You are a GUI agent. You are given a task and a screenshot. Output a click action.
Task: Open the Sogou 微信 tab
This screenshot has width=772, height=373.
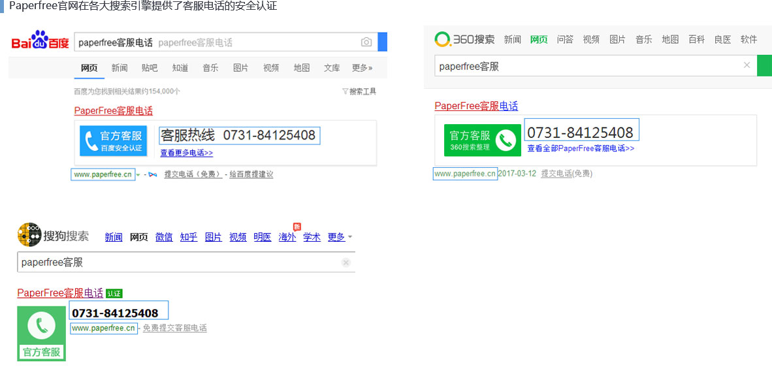tap(164, 238)
